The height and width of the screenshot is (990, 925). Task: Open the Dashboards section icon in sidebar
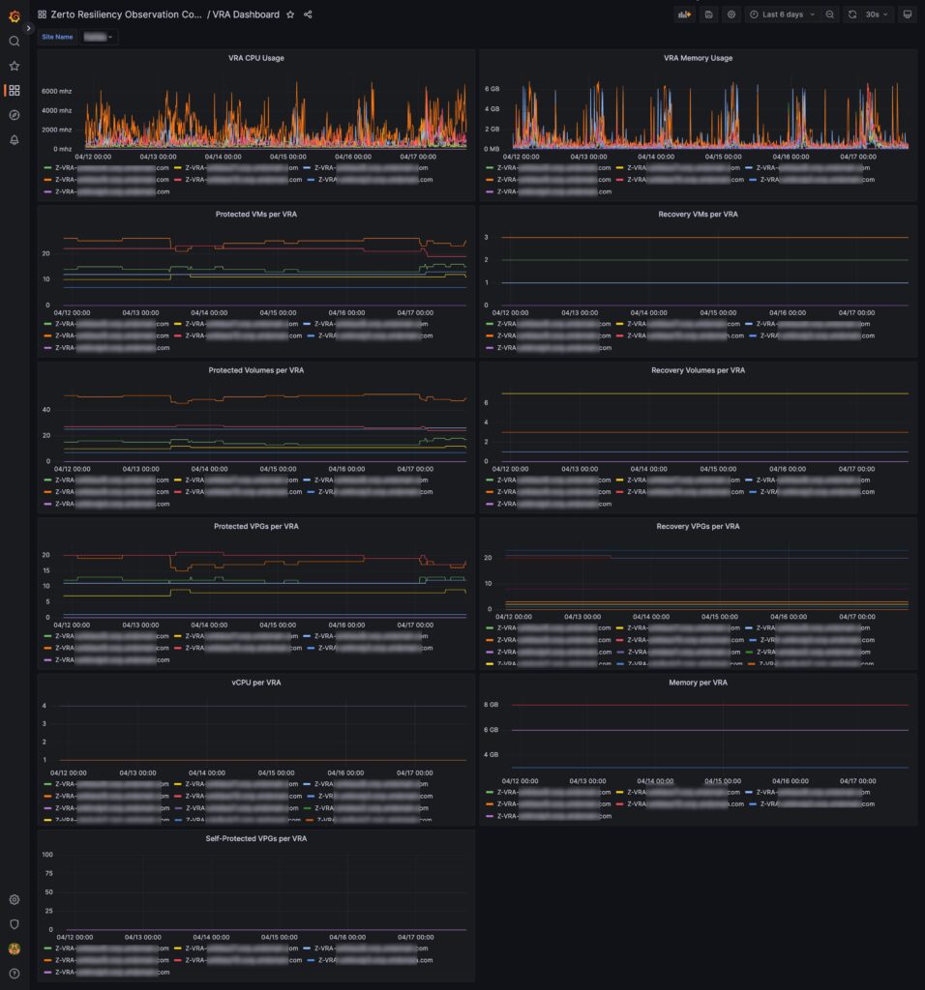(14, 90)
